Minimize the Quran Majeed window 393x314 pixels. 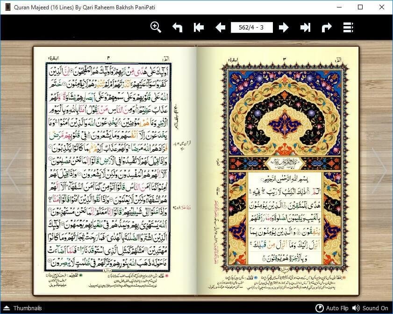339,7
